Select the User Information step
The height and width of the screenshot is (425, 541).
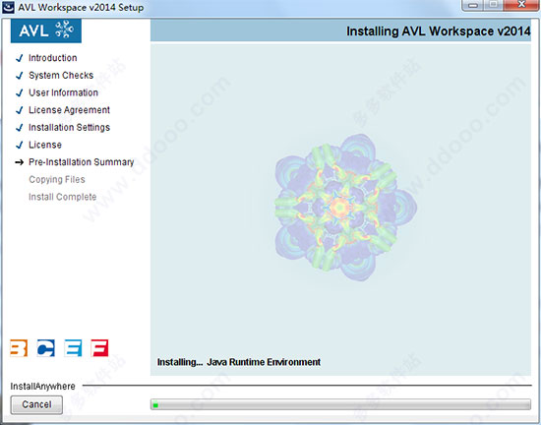point(63,92)
